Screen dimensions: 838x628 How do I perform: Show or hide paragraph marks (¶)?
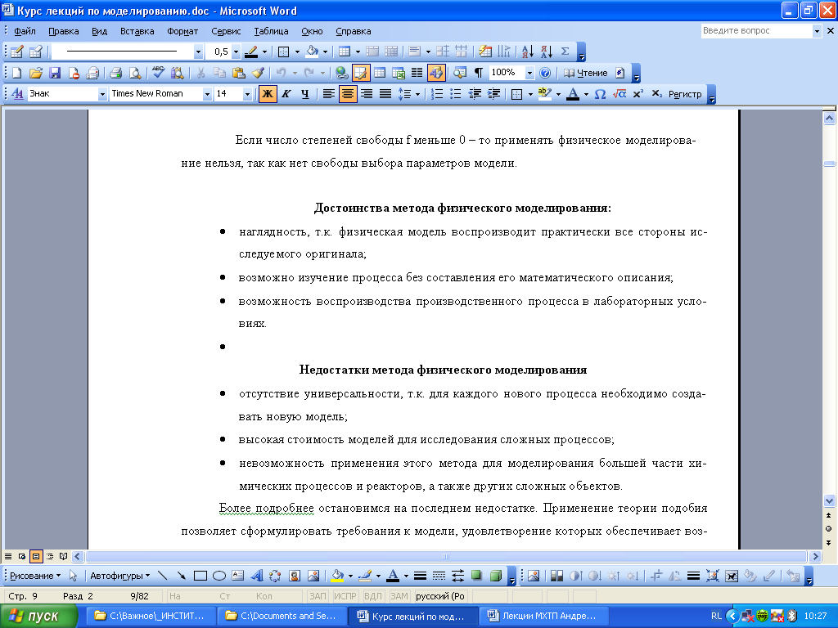point(478,73)
